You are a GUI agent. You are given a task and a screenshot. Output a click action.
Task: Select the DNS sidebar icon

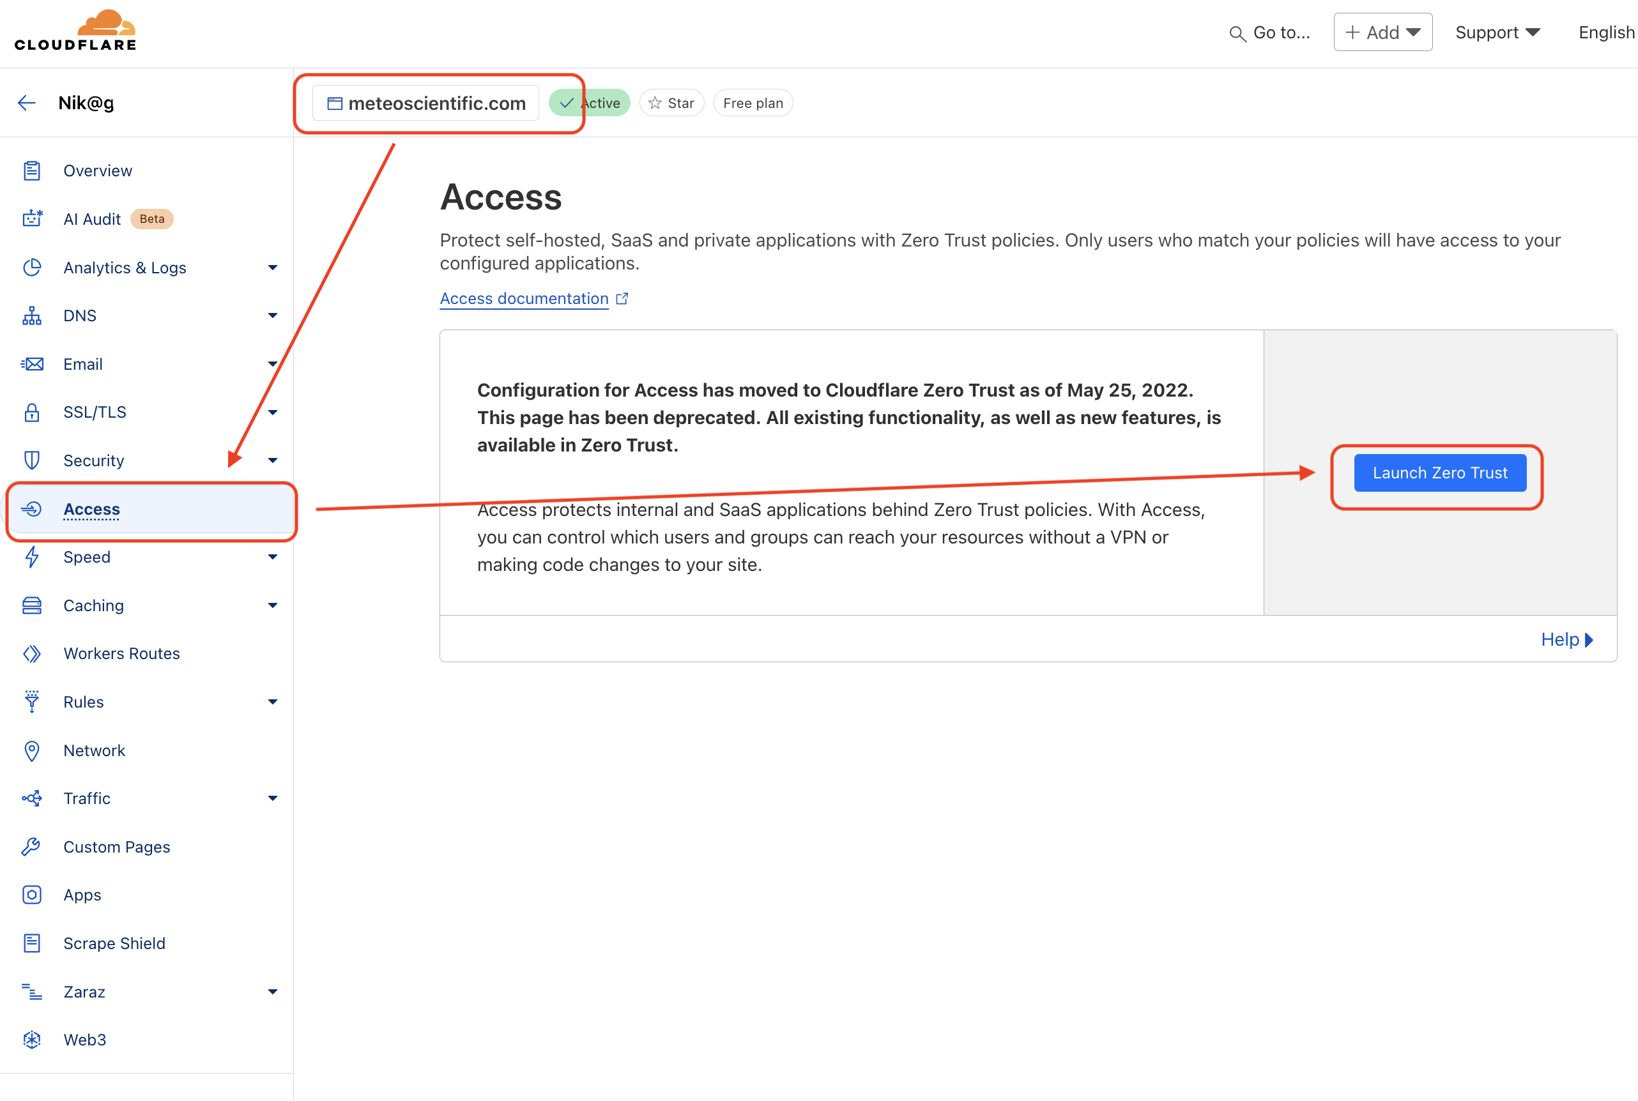click(x=33, y=315)
